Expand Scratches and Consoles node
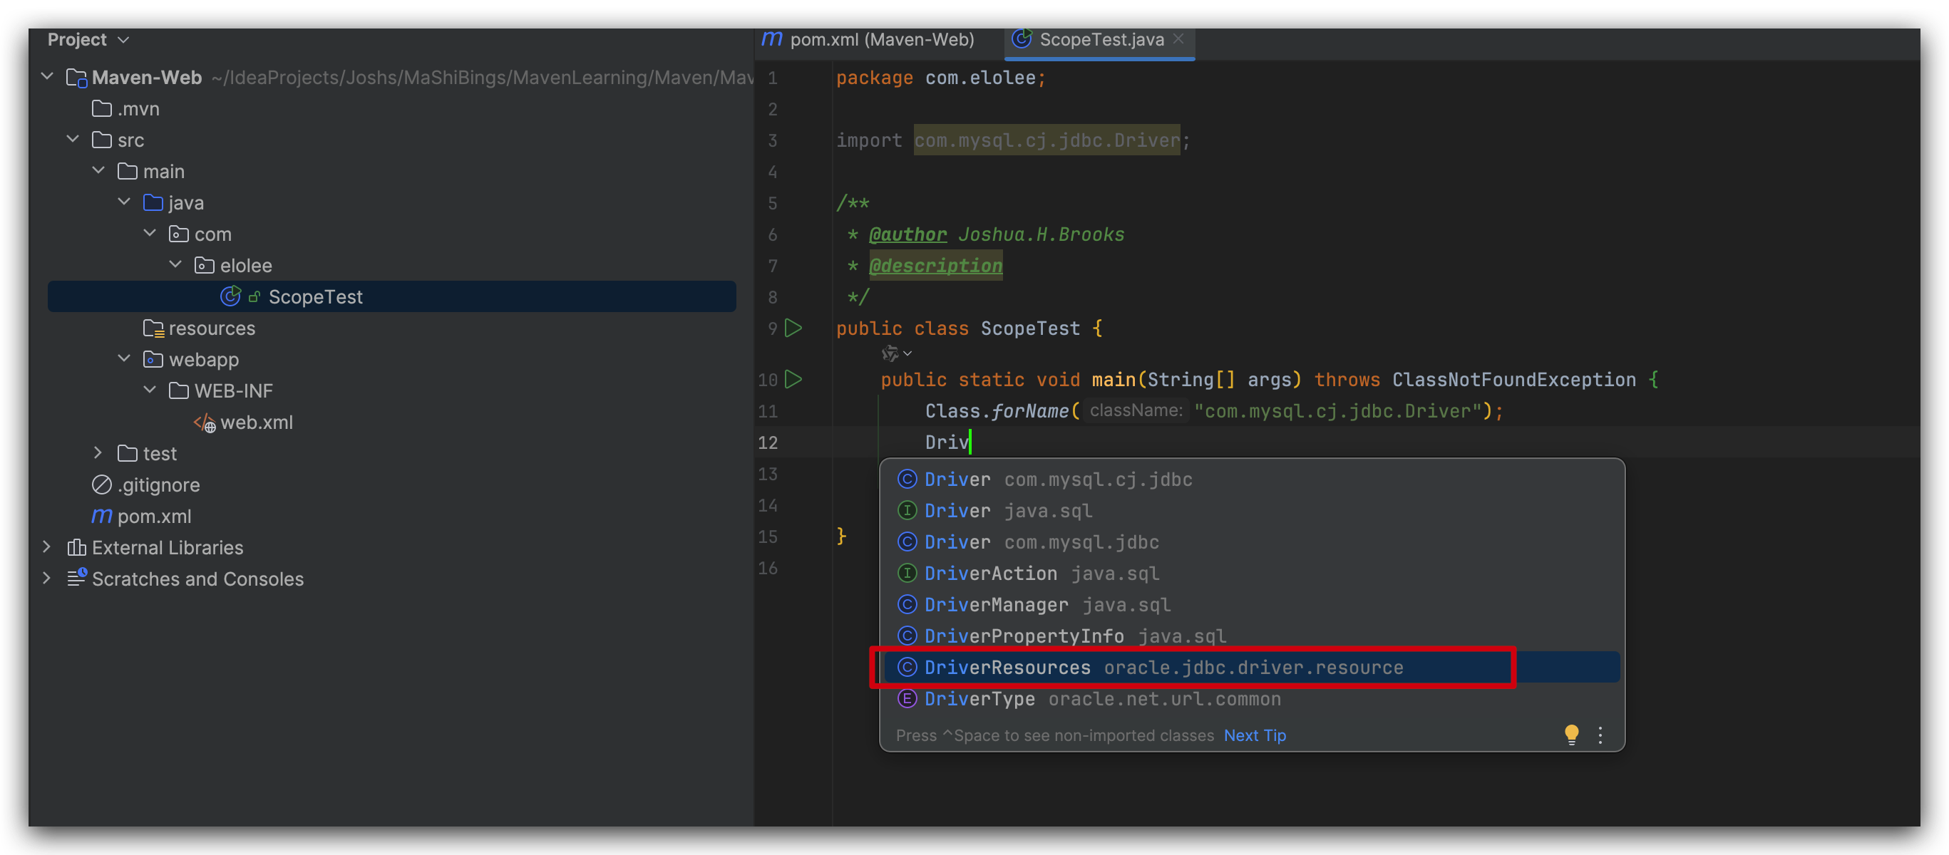Screen dimensions: 1949x855 [46, 579]
